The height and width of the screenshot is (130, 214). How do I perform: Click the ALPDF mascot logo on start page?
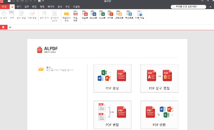point(40,50)
